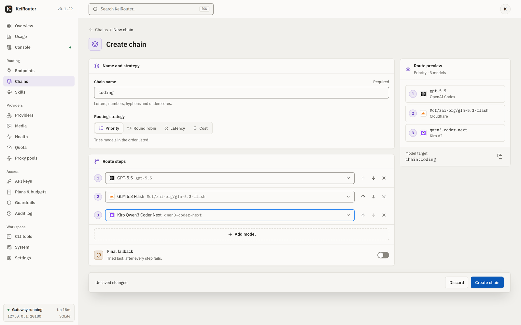Click the KeiRouter logo icon
The height and width of the screenshot is (325, 521).
point(9,9)
